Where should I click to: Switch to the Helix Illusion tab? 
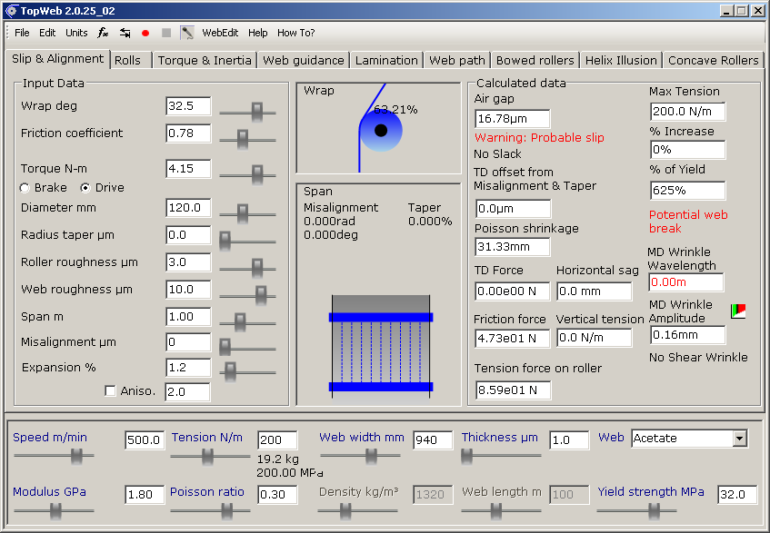tap(621, 60)
